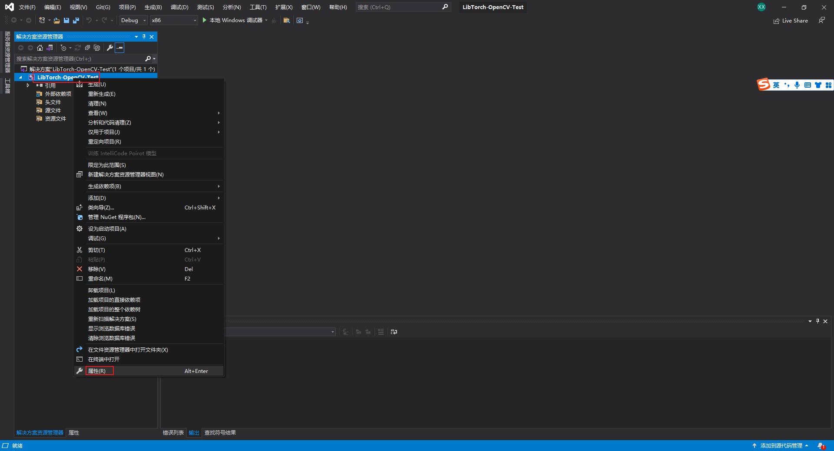Open the XX account badge

[761, 7]
